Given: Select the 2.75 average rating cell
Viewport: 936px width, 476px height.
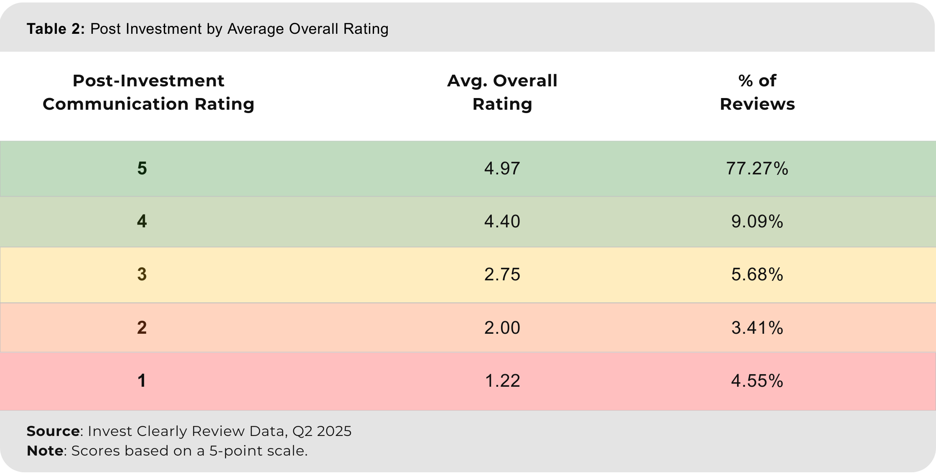Looking at the screenshot, I should [x=502, y=275].
